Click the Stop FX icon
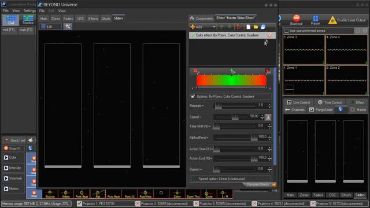The width and height of the screenshot is (370, 208). point(6,148)
